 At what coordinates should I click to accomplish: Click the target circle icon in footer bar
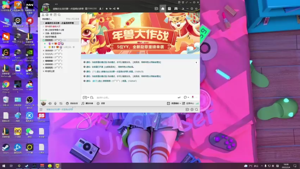point(192,110)
